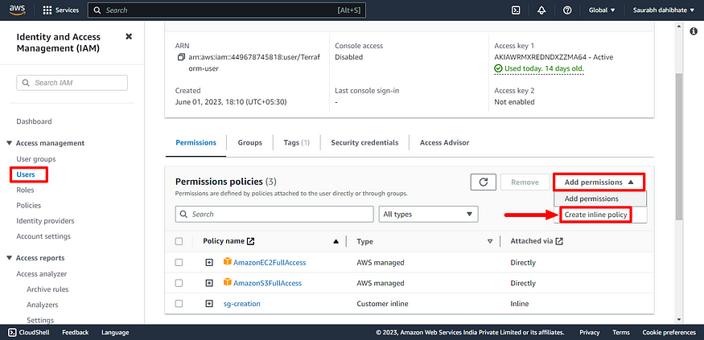Open Cookie preferences in footer

point(669,333)
